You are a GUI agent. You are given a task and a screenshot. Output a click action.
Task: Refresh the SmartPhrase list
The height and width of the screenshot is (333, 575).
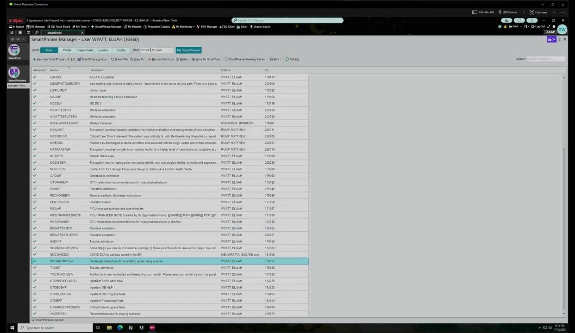coord(292,59)
